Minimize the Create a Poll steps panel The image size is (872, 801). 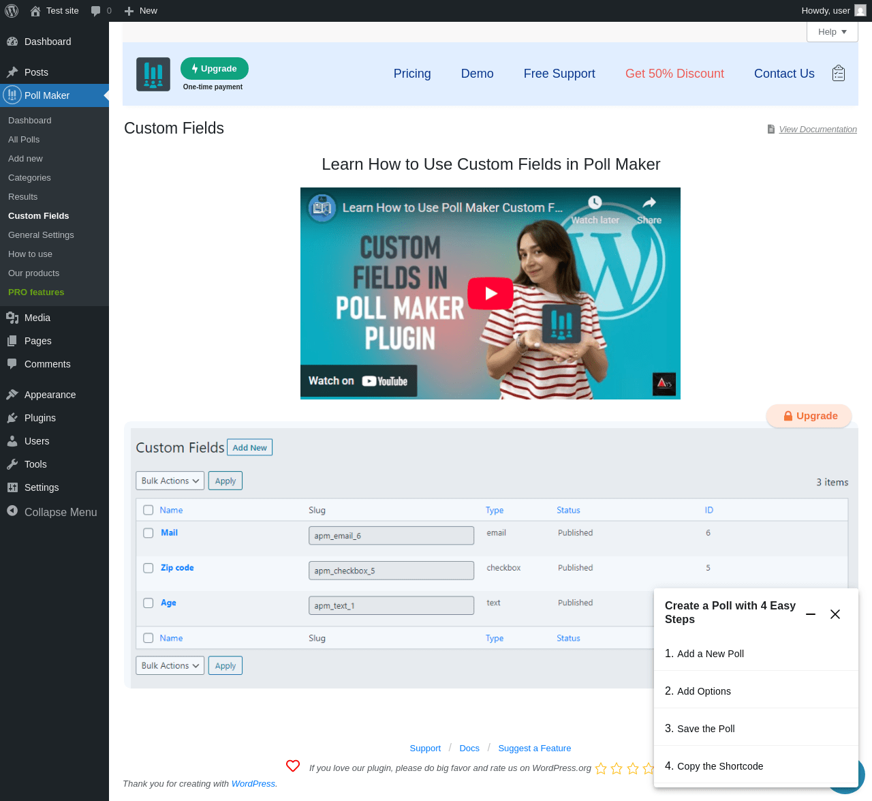point(811,614)
